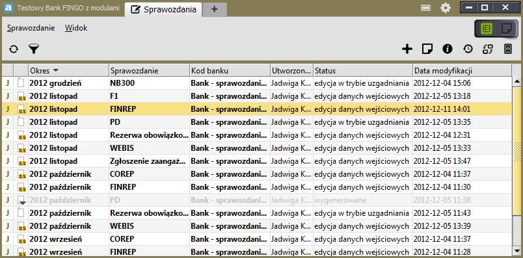Click date 2012-12-11 14:01 cell
The height and width of the screenshot is (258, 523).
coord(462,109)
